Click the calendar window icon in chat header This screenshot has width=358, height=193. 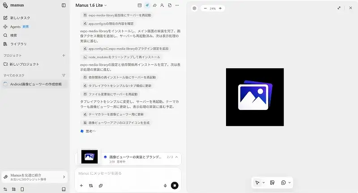coord(140,5)
